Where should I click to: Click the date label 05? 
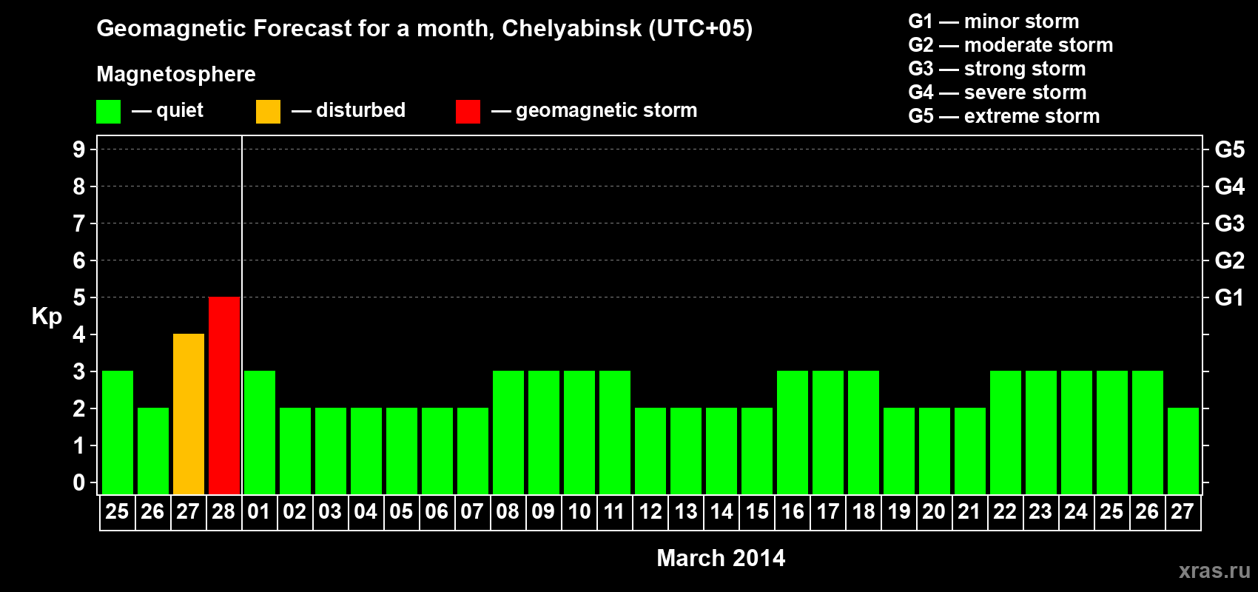click(x=401, y=512)
